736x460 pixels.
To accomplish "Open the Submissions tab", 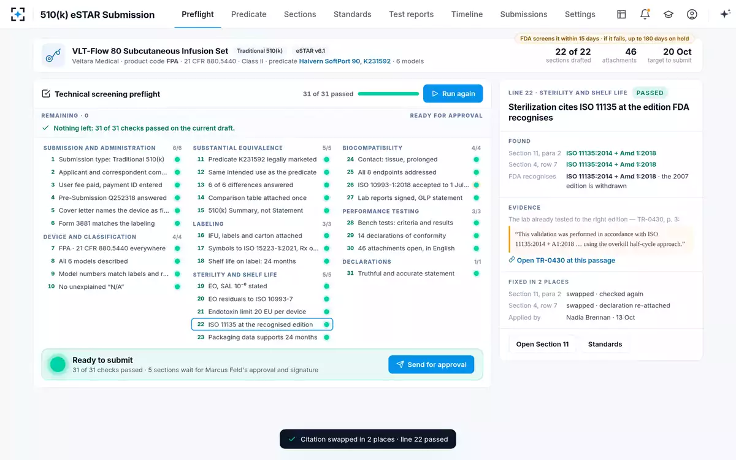I will click(524, 14).
